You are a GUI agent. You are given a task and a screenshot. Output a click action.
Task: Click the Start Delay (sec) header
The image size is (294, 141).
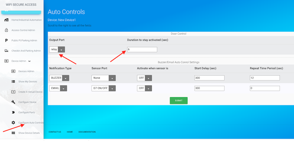[205, 68]
